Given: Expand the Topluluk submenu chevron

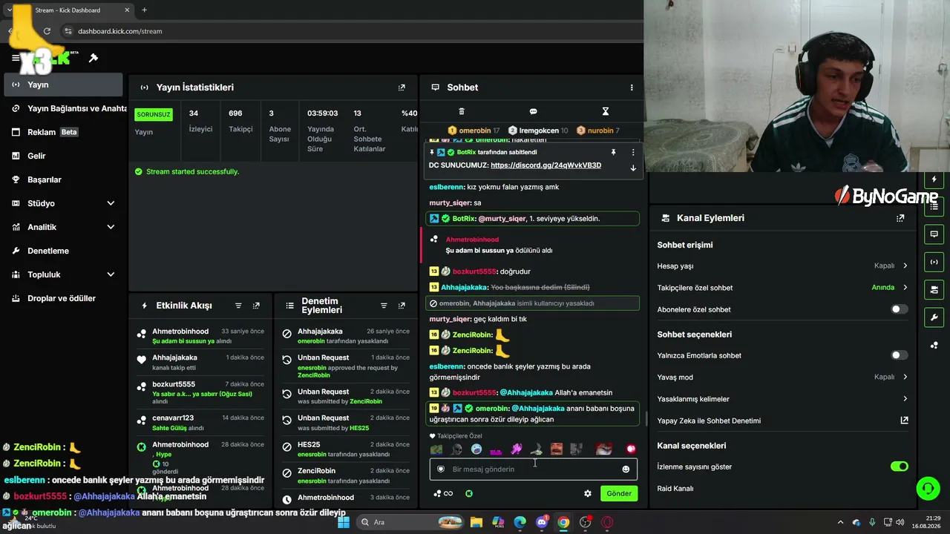Looking at the screenshot, I should 111,274.
